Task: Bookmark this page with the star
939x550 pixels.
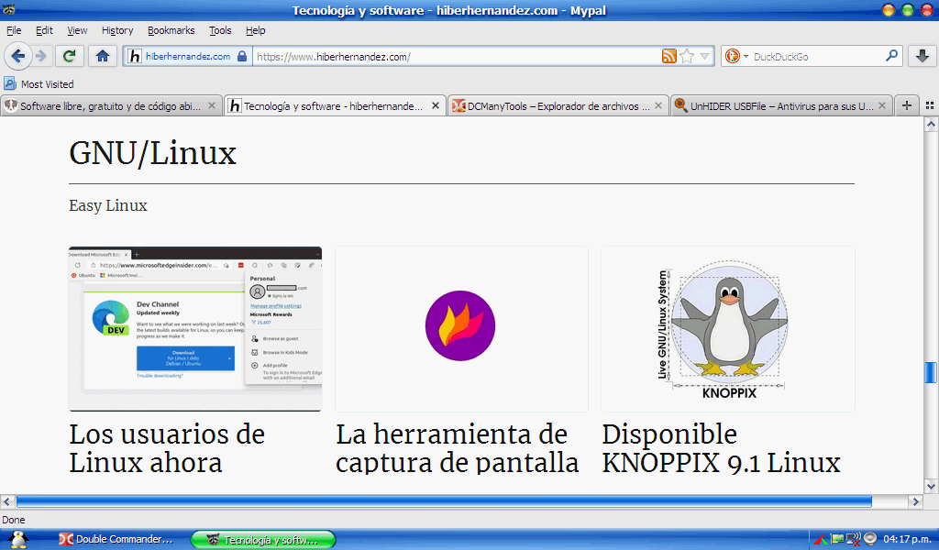Action: point(687,56)
